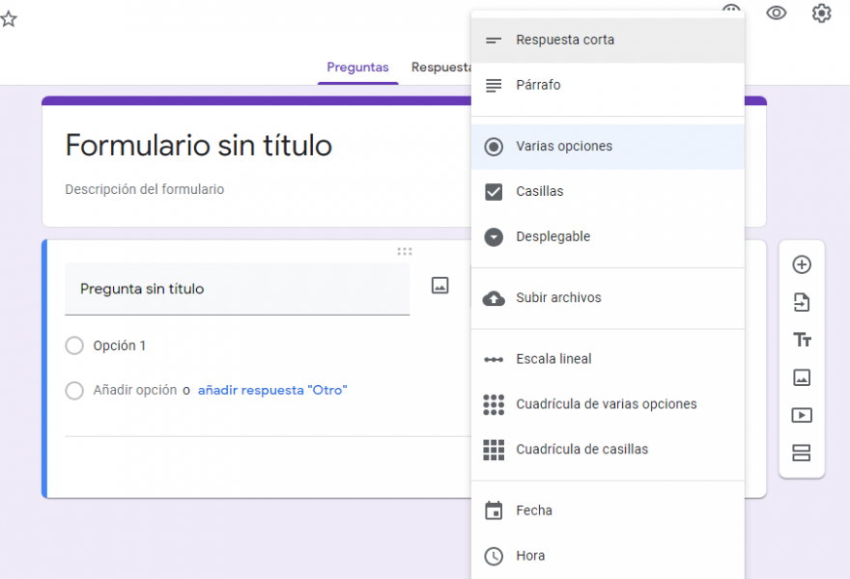Select the Tt icon to add title and description
The width and height of the screenshot is (850, 579).
click(x=802, y=340)
